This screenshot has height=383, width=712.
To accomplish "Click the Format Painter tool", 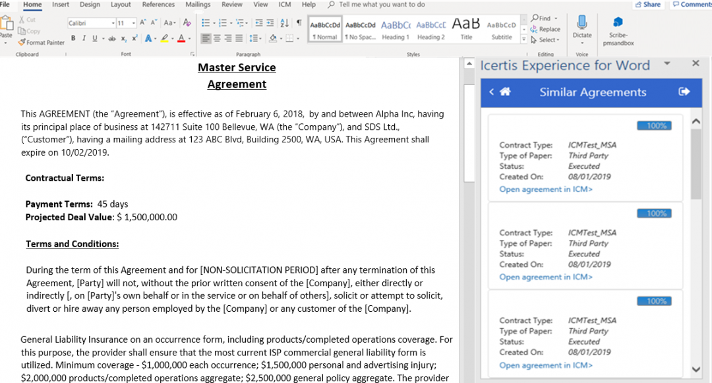I will pos(42,42).
